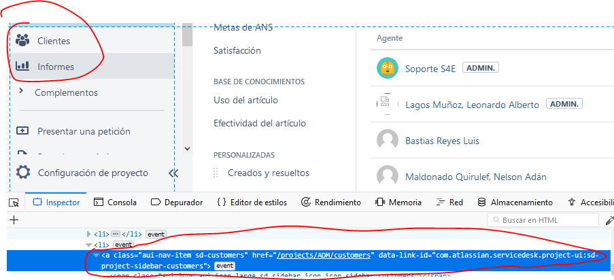Click the project settings gear icon
The width and height of the screenshot is (614, 280).
pos(22,173)
